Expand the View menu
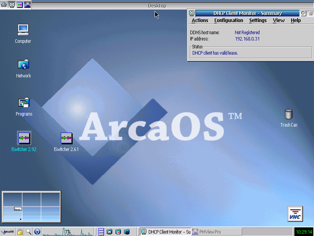 pyautogui.click(x=279, y=20)
